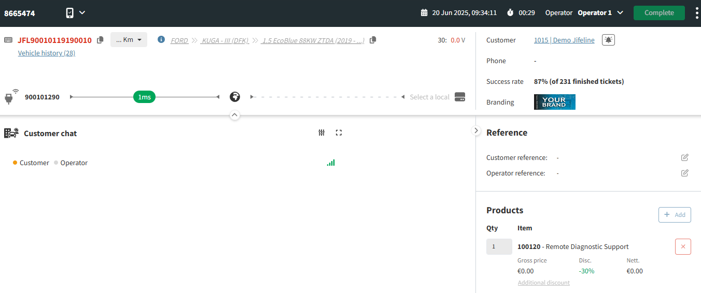The image size is (701, 293).
Task: Open the Km mileage unit dropdown
Action: 129,40
